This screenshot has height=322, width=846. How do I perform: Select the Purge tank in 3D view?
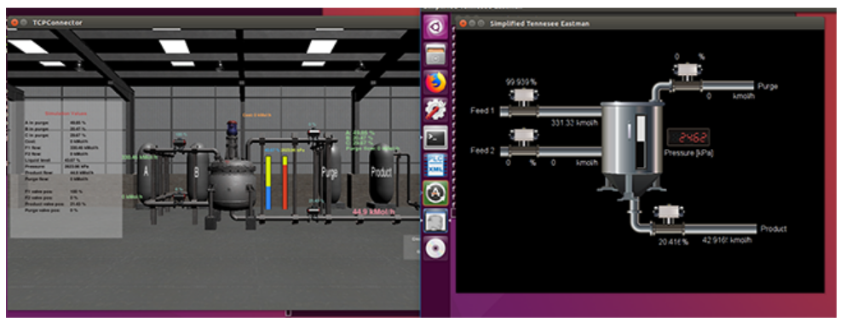(331, 173)
